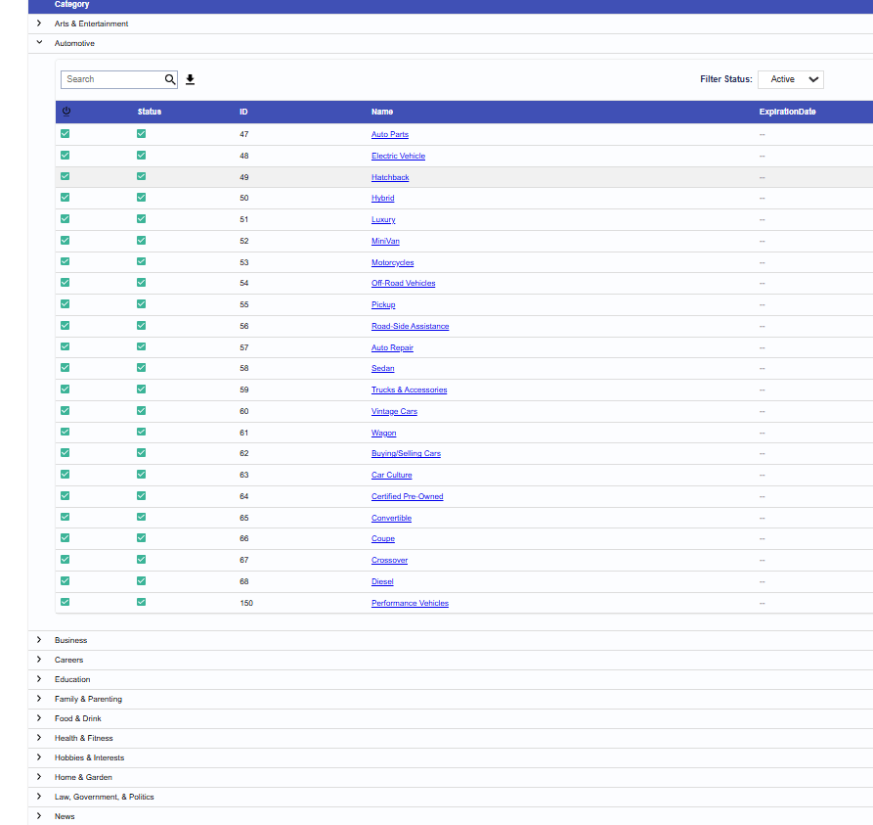Expand the Business category

pyautogui.click(x=39, y=640)
